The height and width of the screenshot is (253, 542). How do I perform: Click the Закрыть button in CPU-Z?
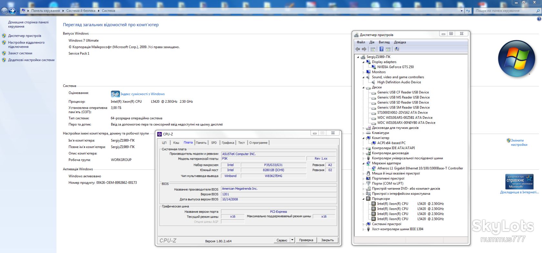pos(327,240)
